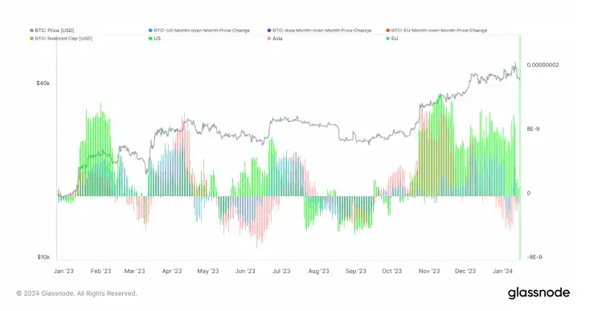Enable BTC: Asia Month-over-Month Price Change series
The height and width of the screenshot is (311, 594).
click(x=319, y=31)
